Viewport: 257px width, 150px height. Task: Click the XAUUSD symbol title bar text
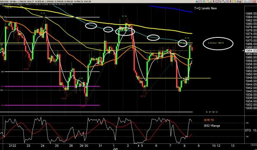pyautogui.click(x=5, y=2)
